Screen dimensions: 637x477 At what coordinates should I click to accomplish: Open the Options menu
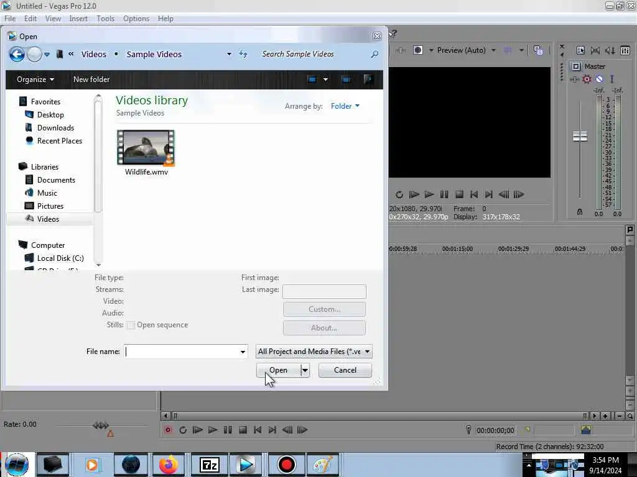[x=136, y=19]
